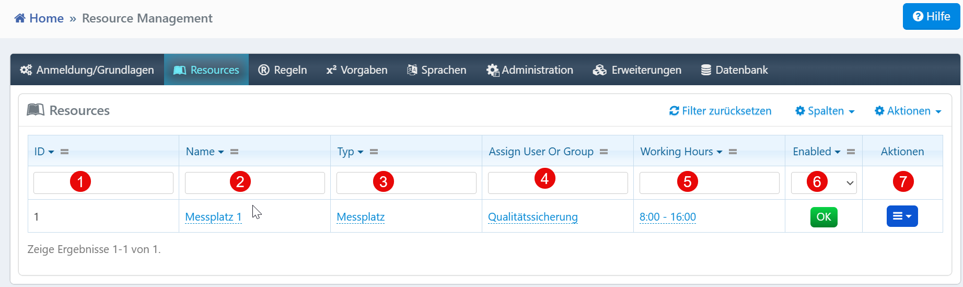Viewport: 963px width, 287px height.
Task: Open the Enabled filter select box
Action: [x=824, y=183]
